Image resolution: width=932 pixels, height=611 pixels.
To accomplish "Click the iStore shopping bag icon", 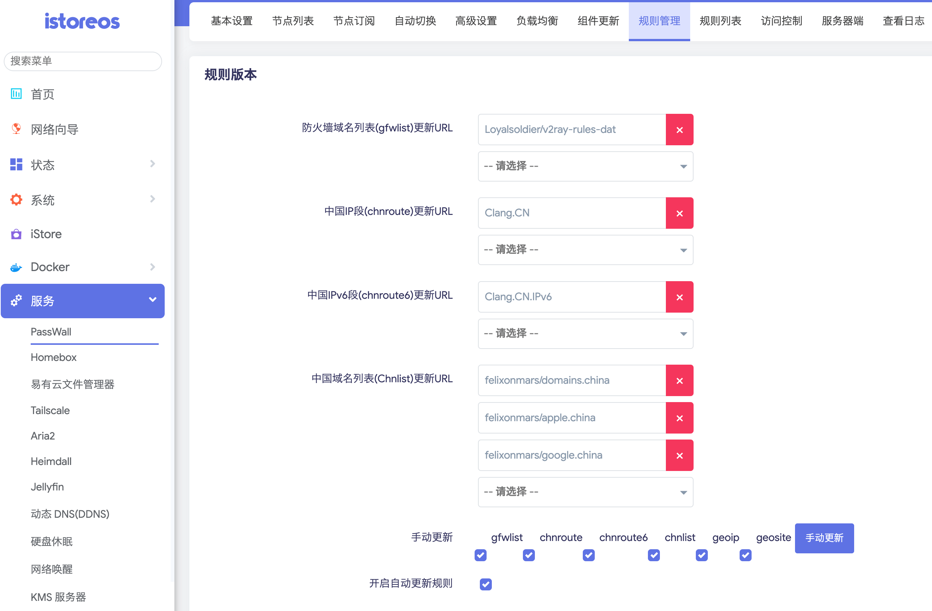I will [x=16, y=234].
